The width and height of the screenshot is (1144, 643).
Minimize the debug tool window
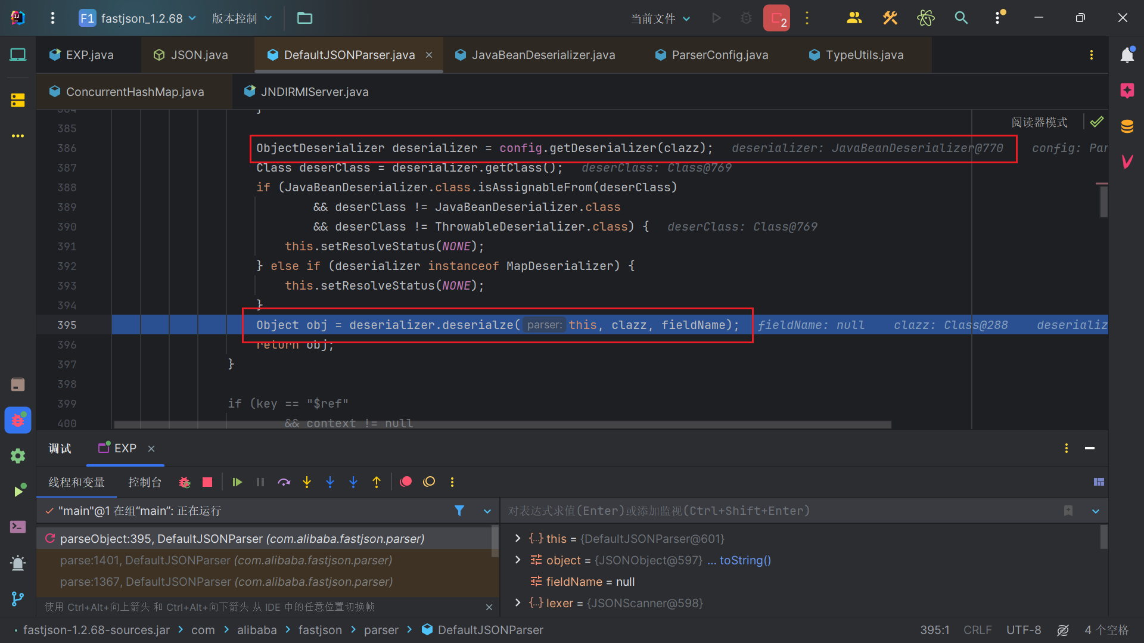(x=1090, y=448)
